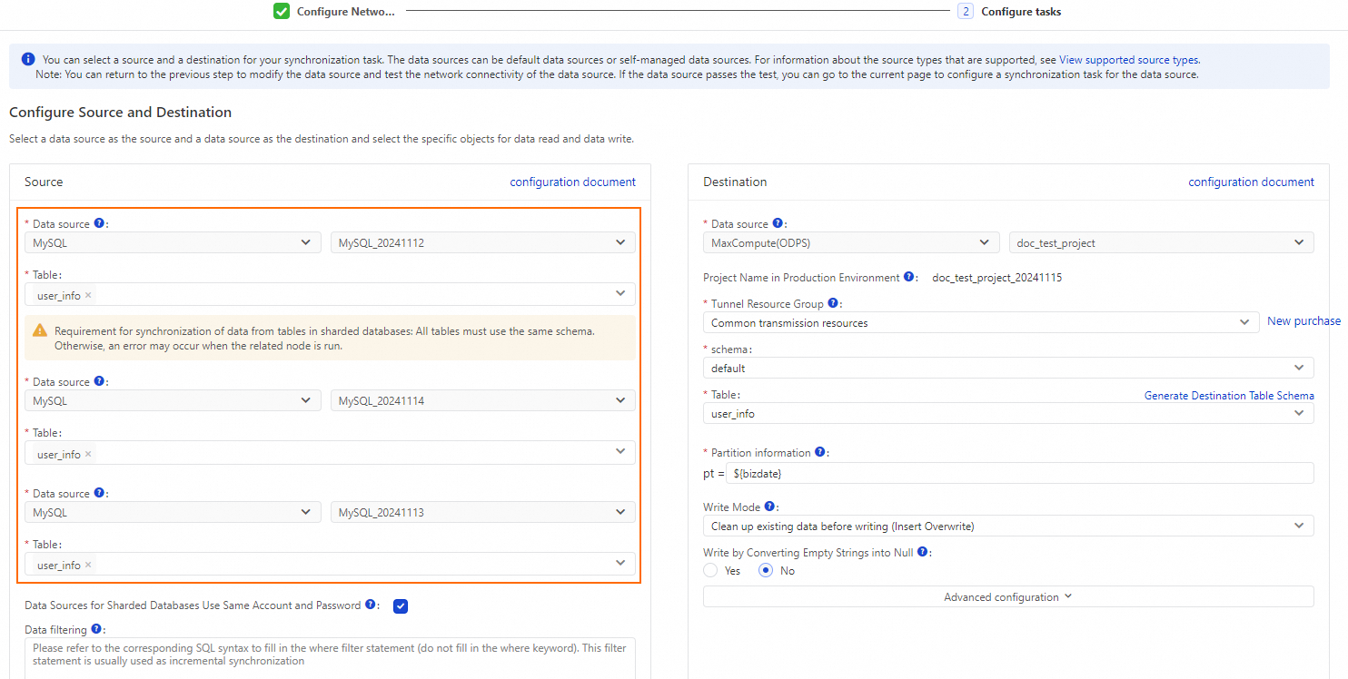1348x679 pixels.
Task: Remove user_info tag under MySQL_20241114
Action: click(x=88, y=454)
